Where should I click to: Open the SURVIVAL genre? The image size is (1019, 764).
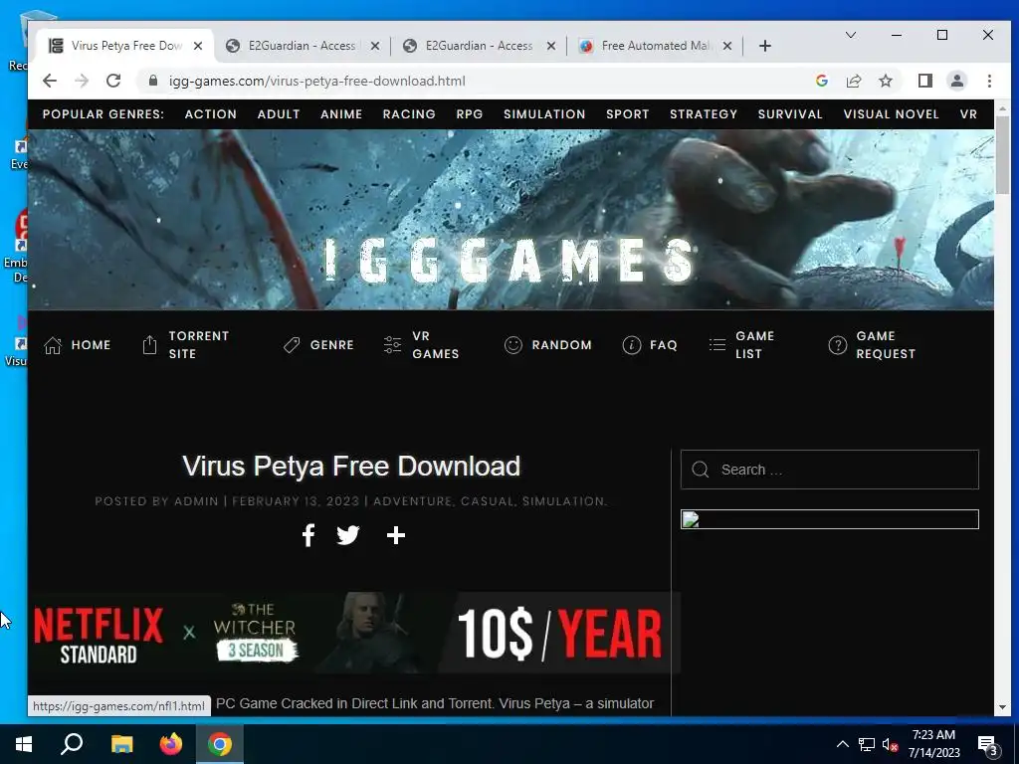(789, 114)
